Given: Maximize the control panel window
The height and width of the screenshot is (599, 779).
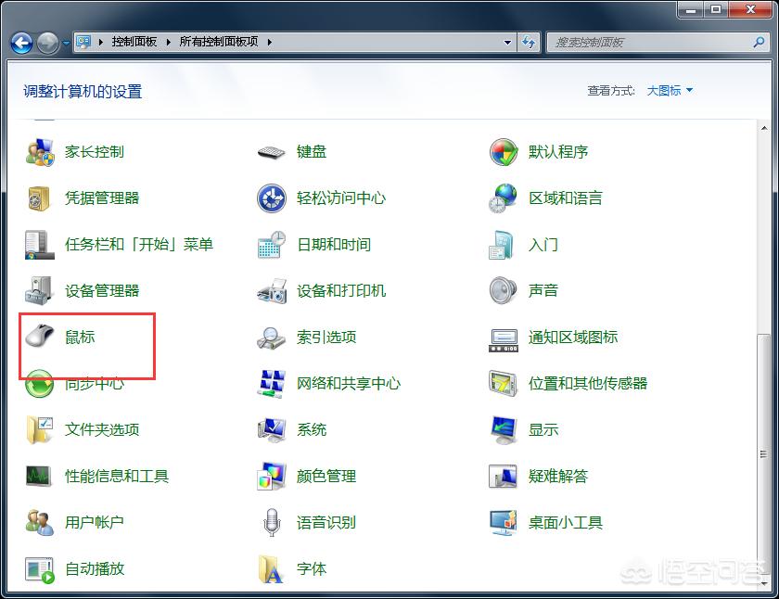Looking at the screenshot, I should [x=715, y=10].
